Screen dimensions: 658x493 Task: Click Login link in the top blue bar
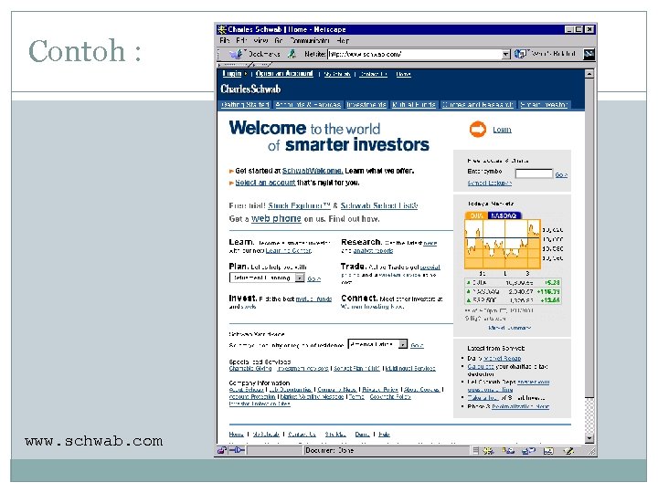(x=232, y=74)
